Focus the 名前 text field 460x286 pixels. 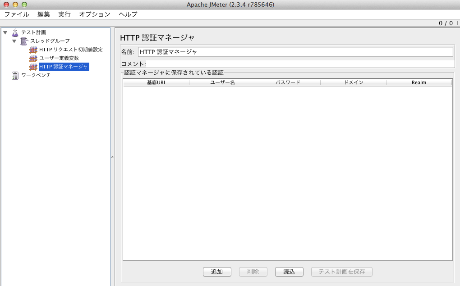pyautogui.click(x=295, y=52)
